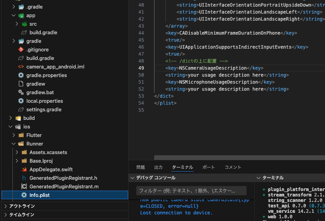The image size is (325, 221).
Task: Click the gradle folder icon
Action: tap(21, 41)
